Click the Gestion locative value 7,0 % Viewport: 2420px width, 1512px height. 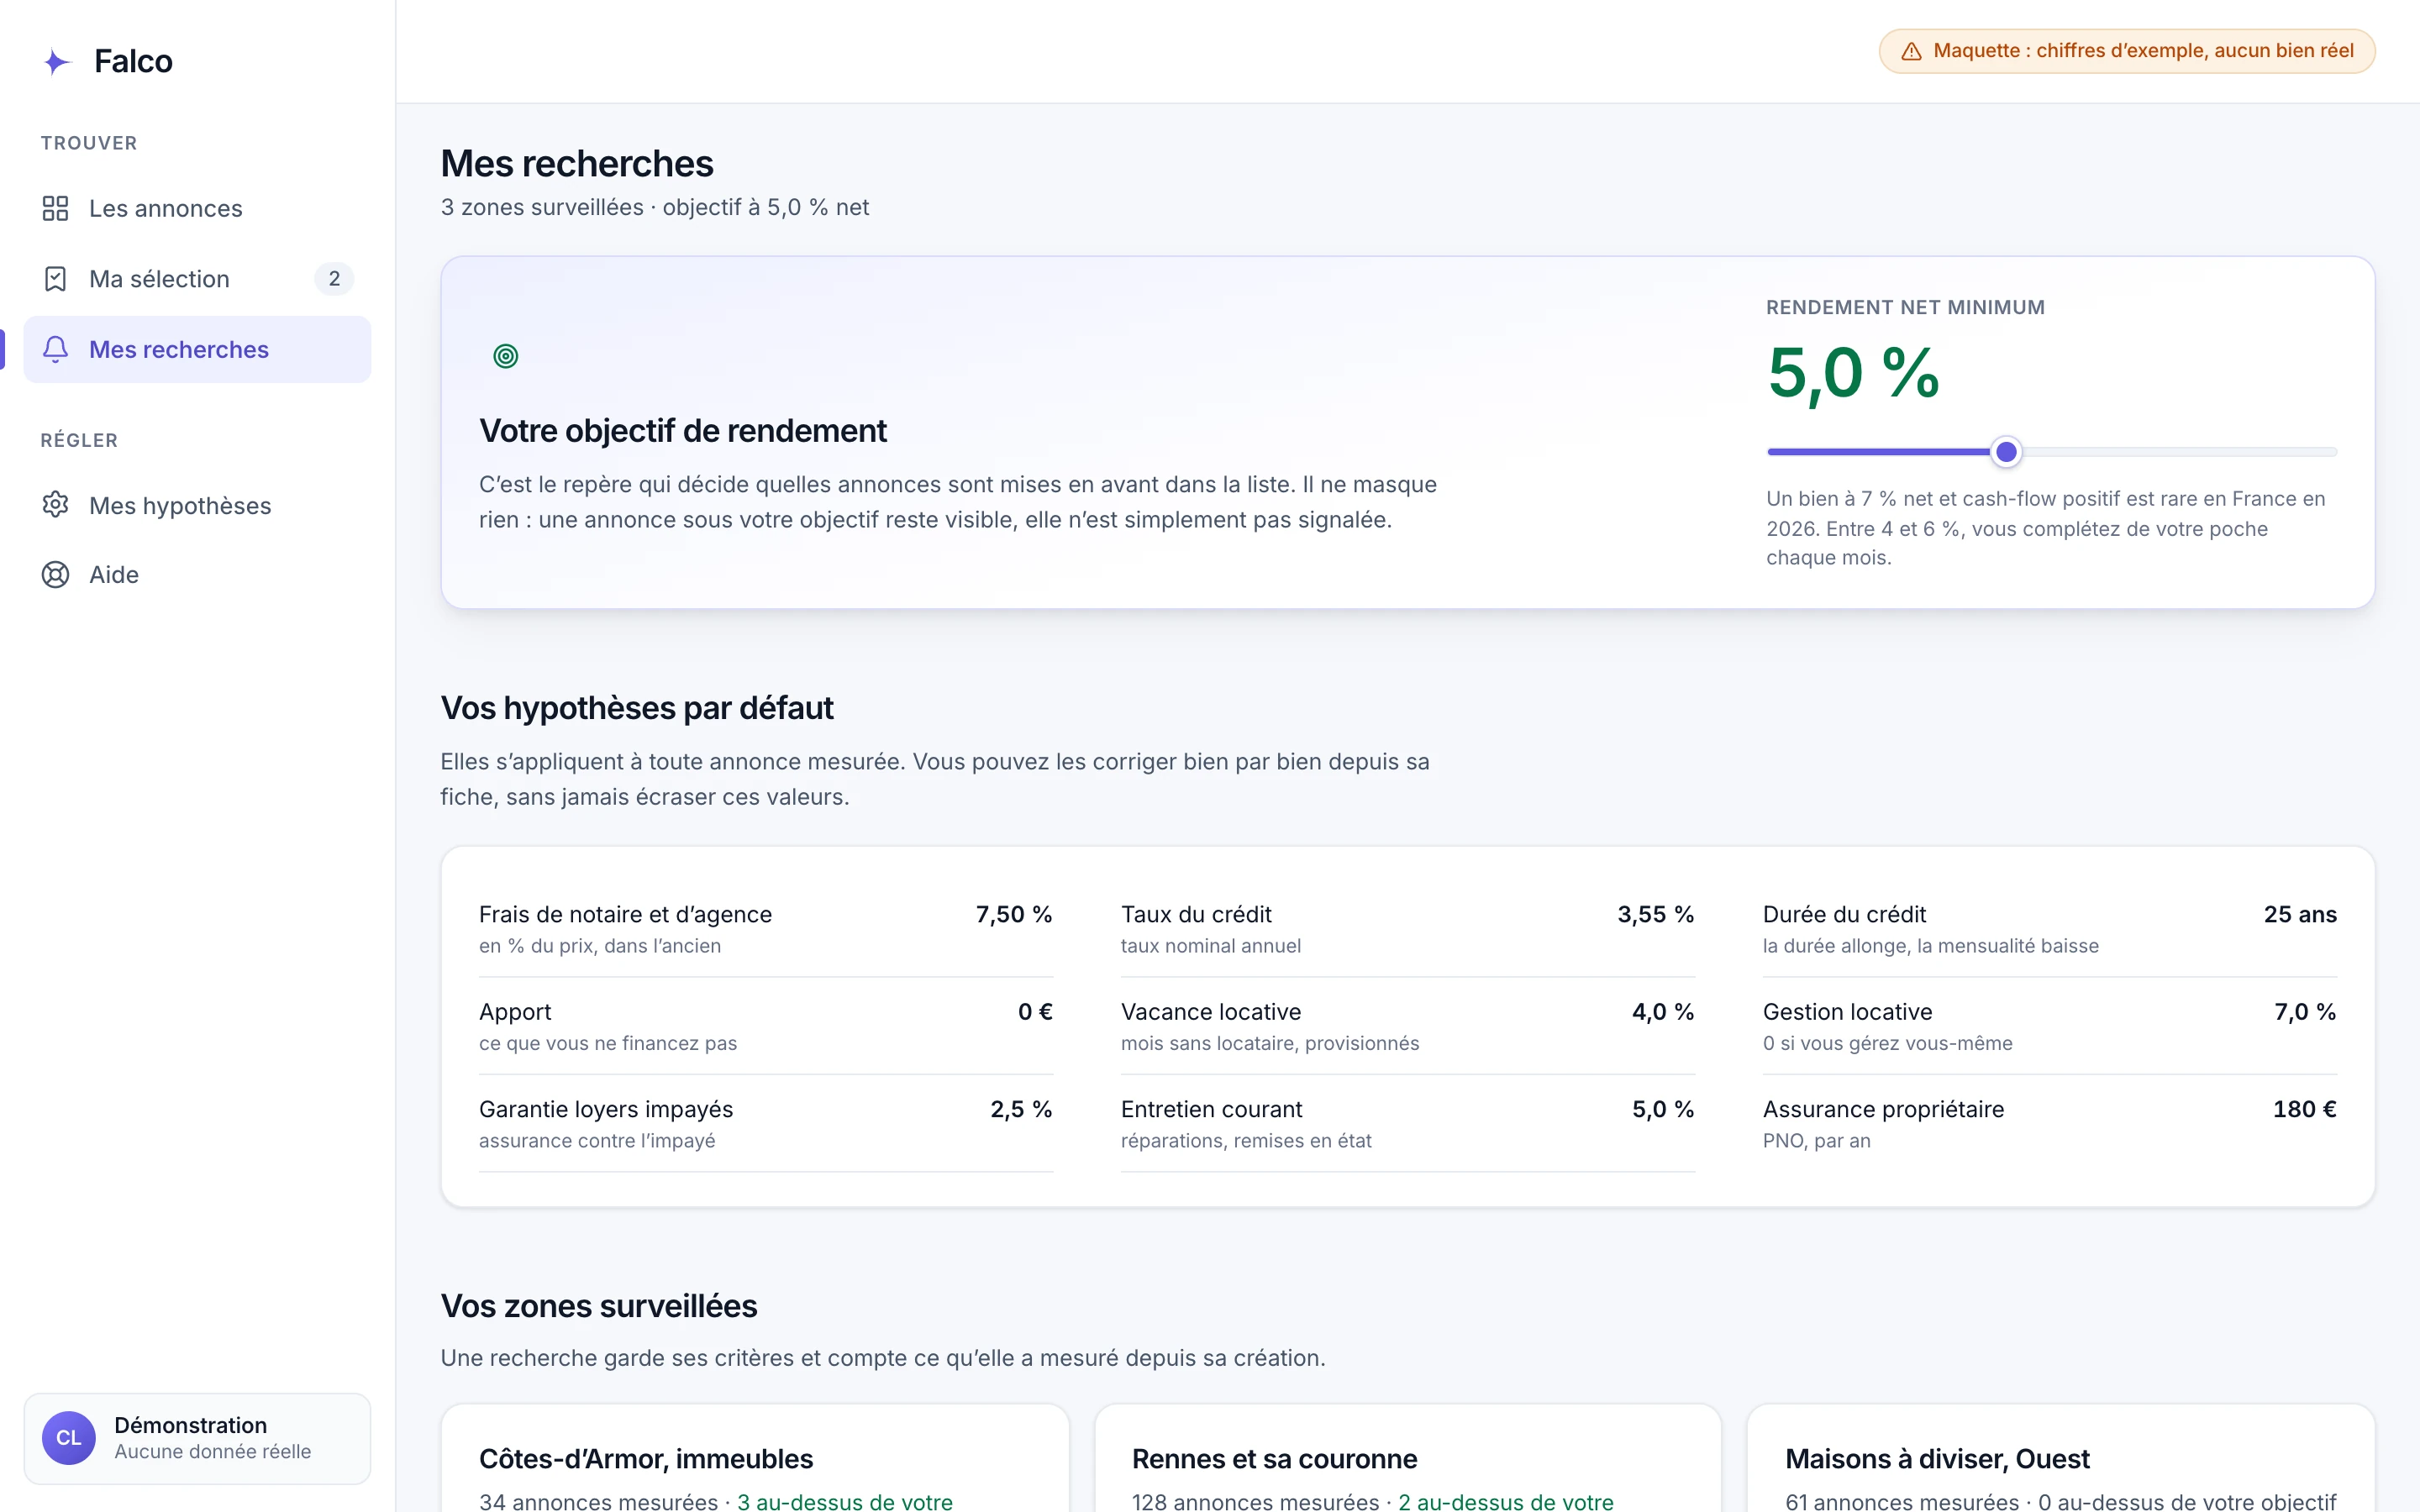(x=2305, y=1012)
